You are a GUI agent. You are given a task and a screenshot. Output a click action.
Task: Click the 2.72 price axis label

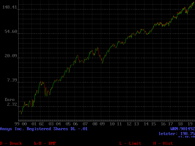(x=12, y=105)
